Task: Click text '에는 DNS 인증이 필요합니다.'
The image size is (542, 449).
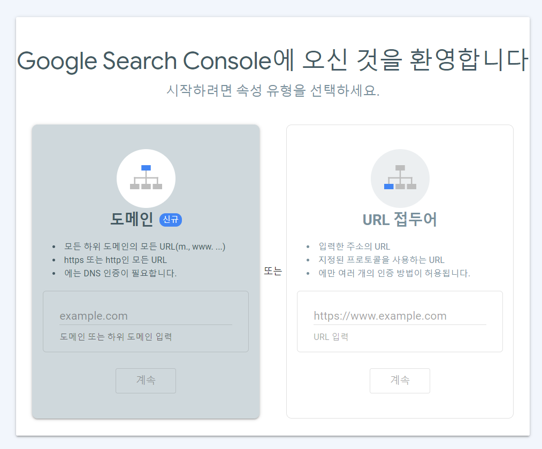Action: point(120,273)
